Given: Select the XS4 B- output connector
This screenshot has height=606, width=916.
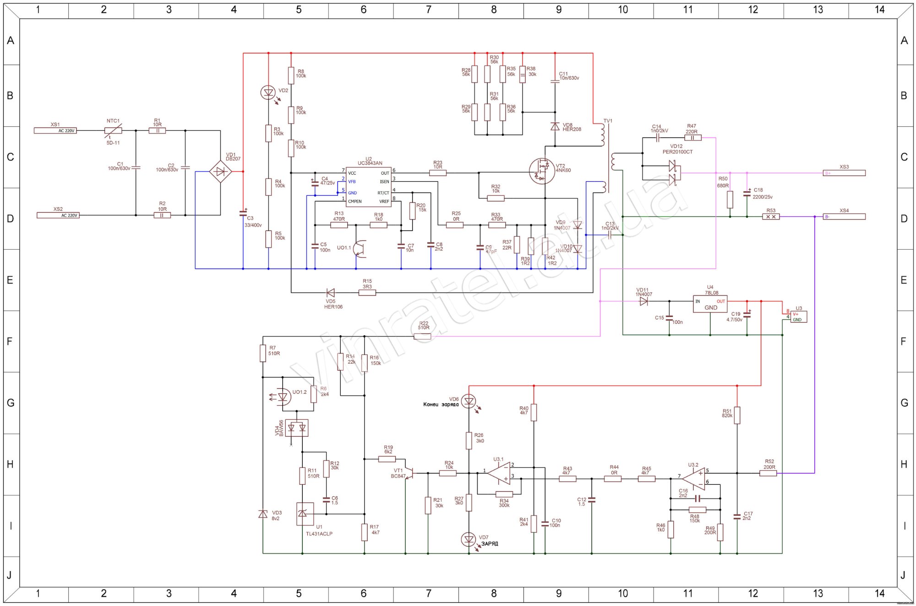Looking at the screenshot, I should 844,217.
